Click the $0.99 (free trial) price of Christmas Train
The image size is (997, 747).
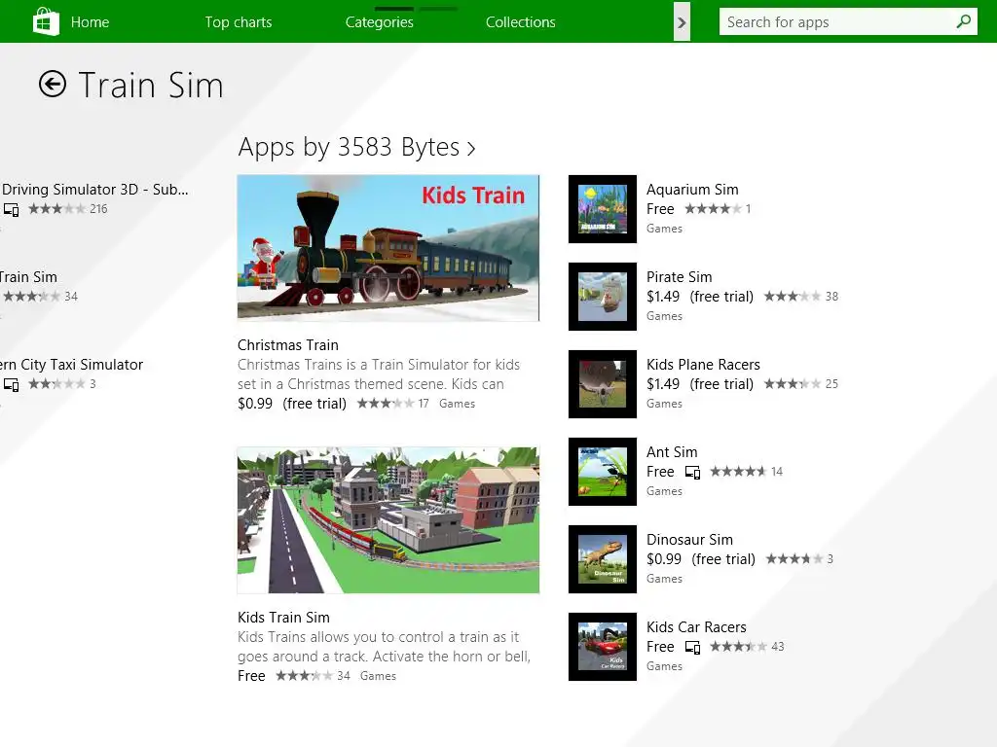292,404
